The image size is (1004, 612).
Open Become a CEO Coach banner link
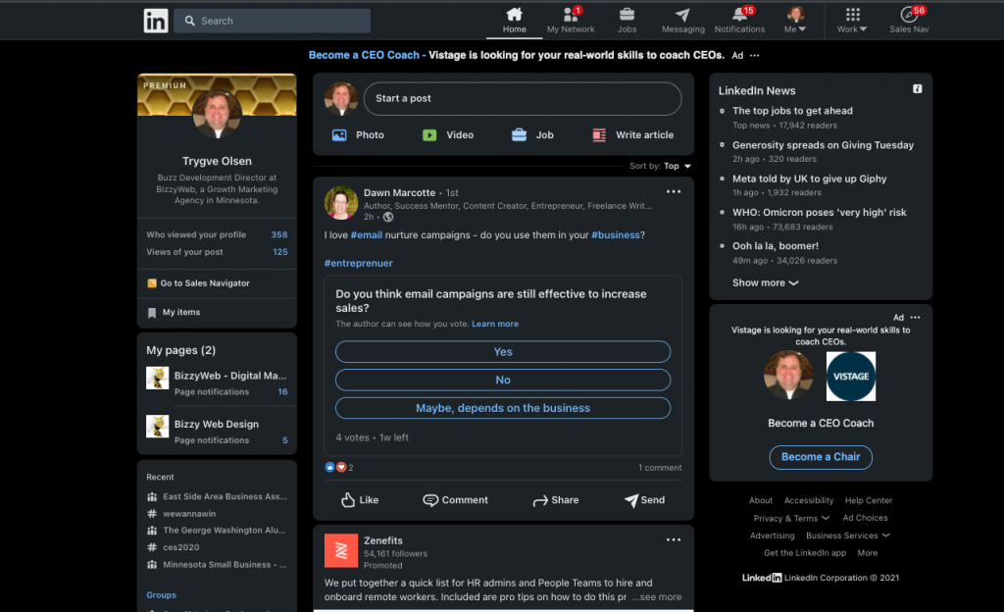coord(364,55)
